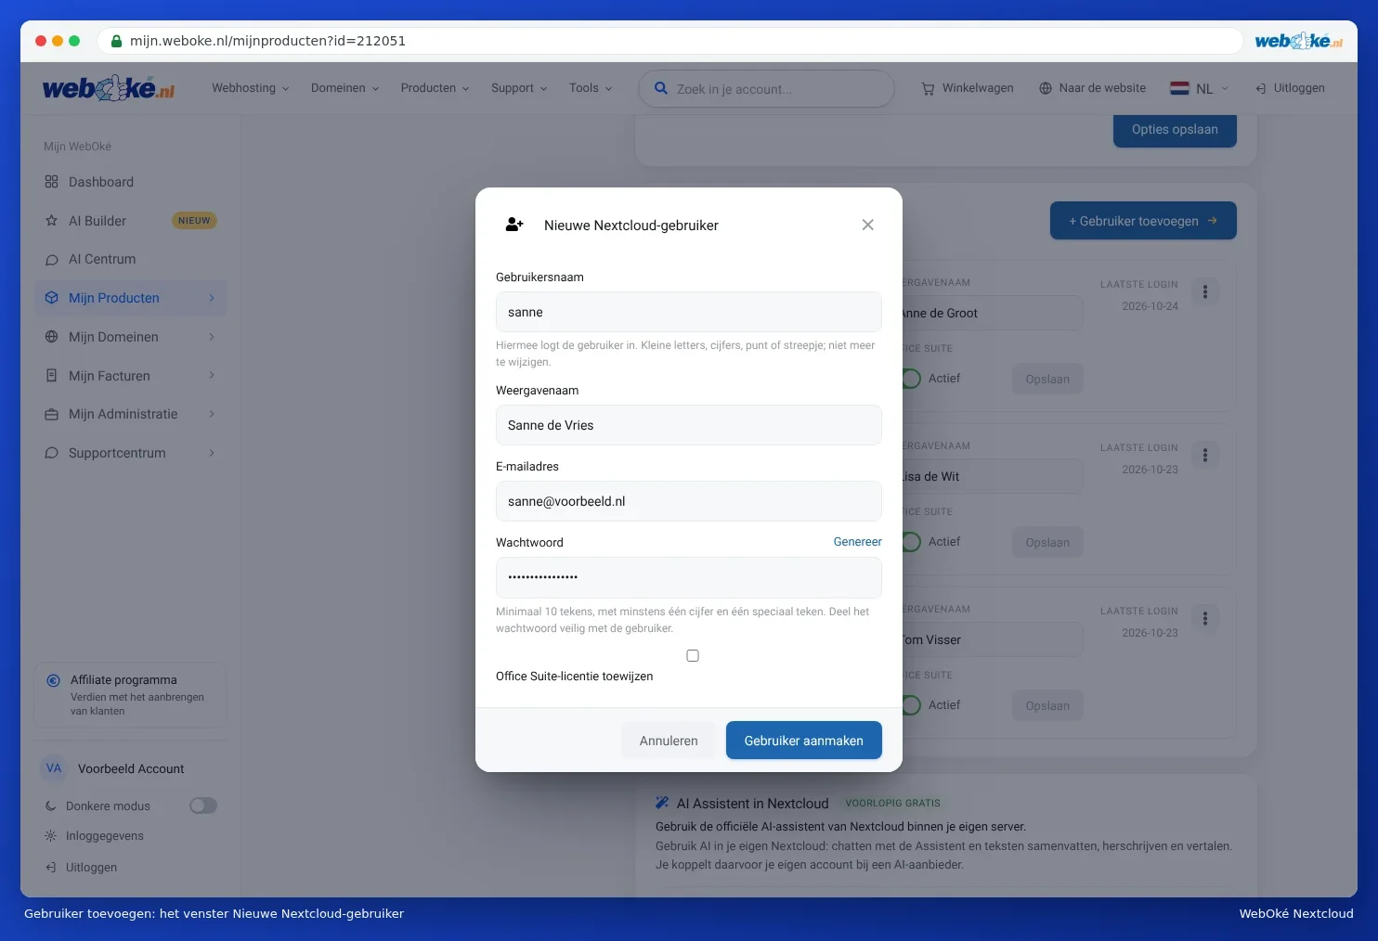Focus the Gebruikersnaam input field
This screenshot has width=1378, height=941.
pyautogui.click(x=689, y=312)
